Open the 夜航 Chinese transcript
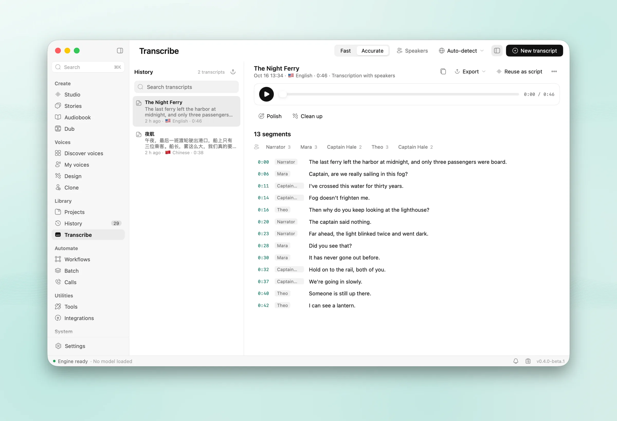Screen dimensions: 617x421 coord(186,143)
